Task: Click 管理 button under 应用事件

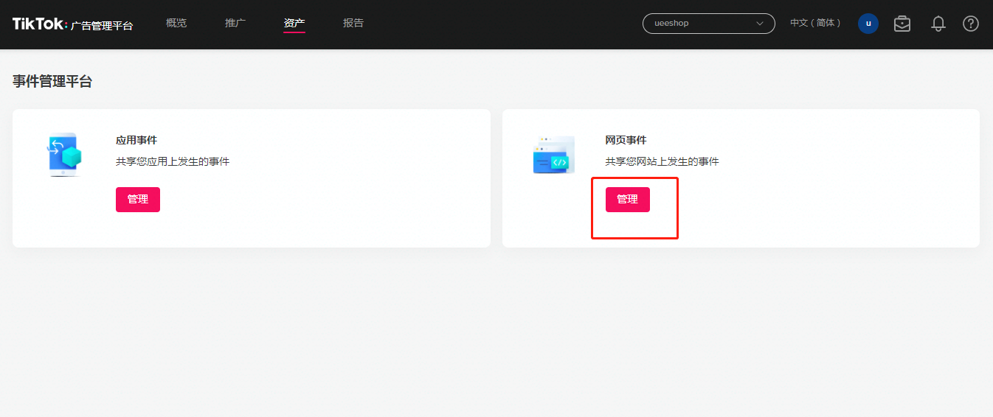Action: 138,200
